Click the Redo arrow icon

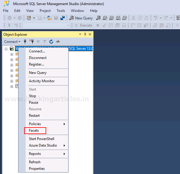click(166, 18)
